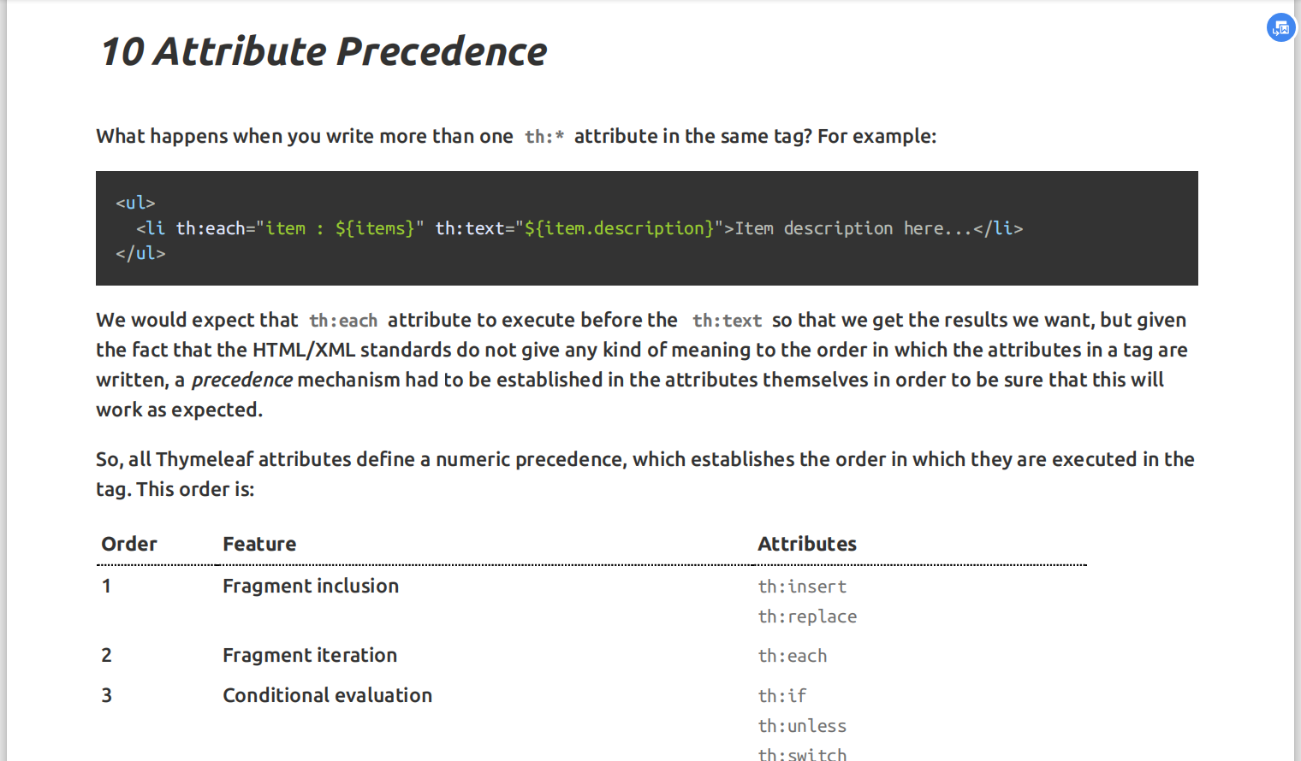The image size is (1301, 761).
Task: Click the inline th:each code in paragraph
Action: [343, 321]
